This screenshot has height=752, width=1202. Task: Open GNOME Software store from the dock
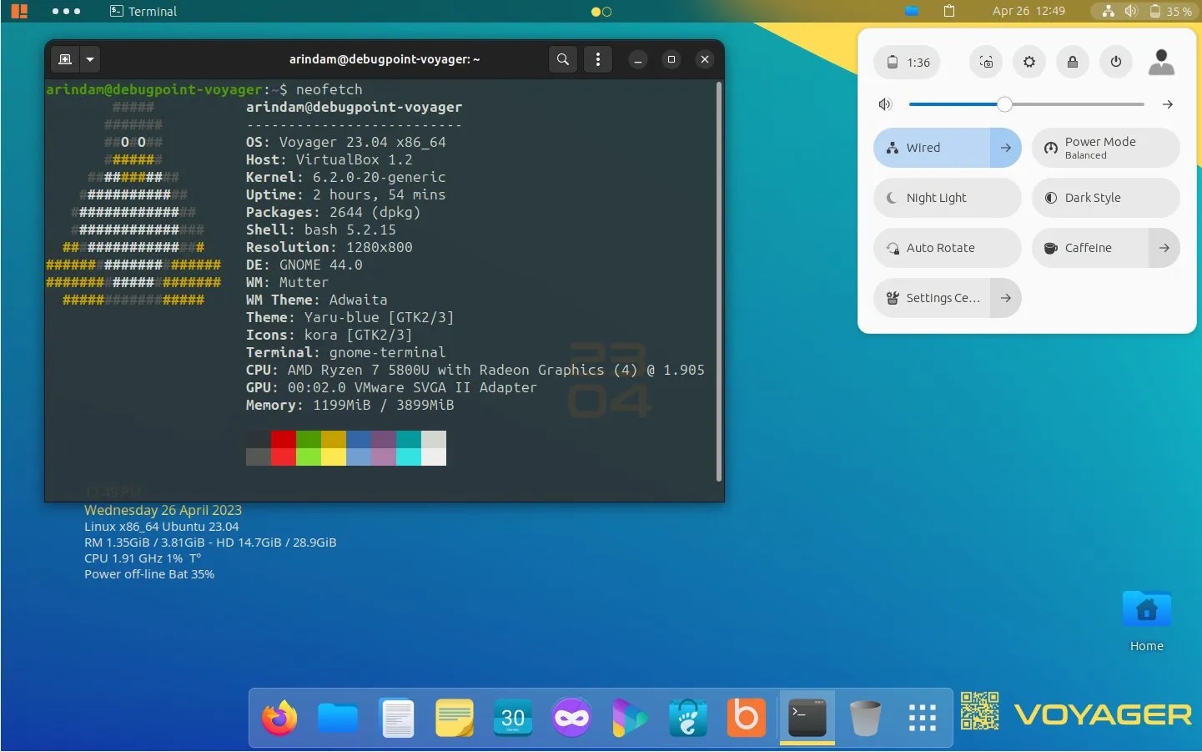[687, 718]
